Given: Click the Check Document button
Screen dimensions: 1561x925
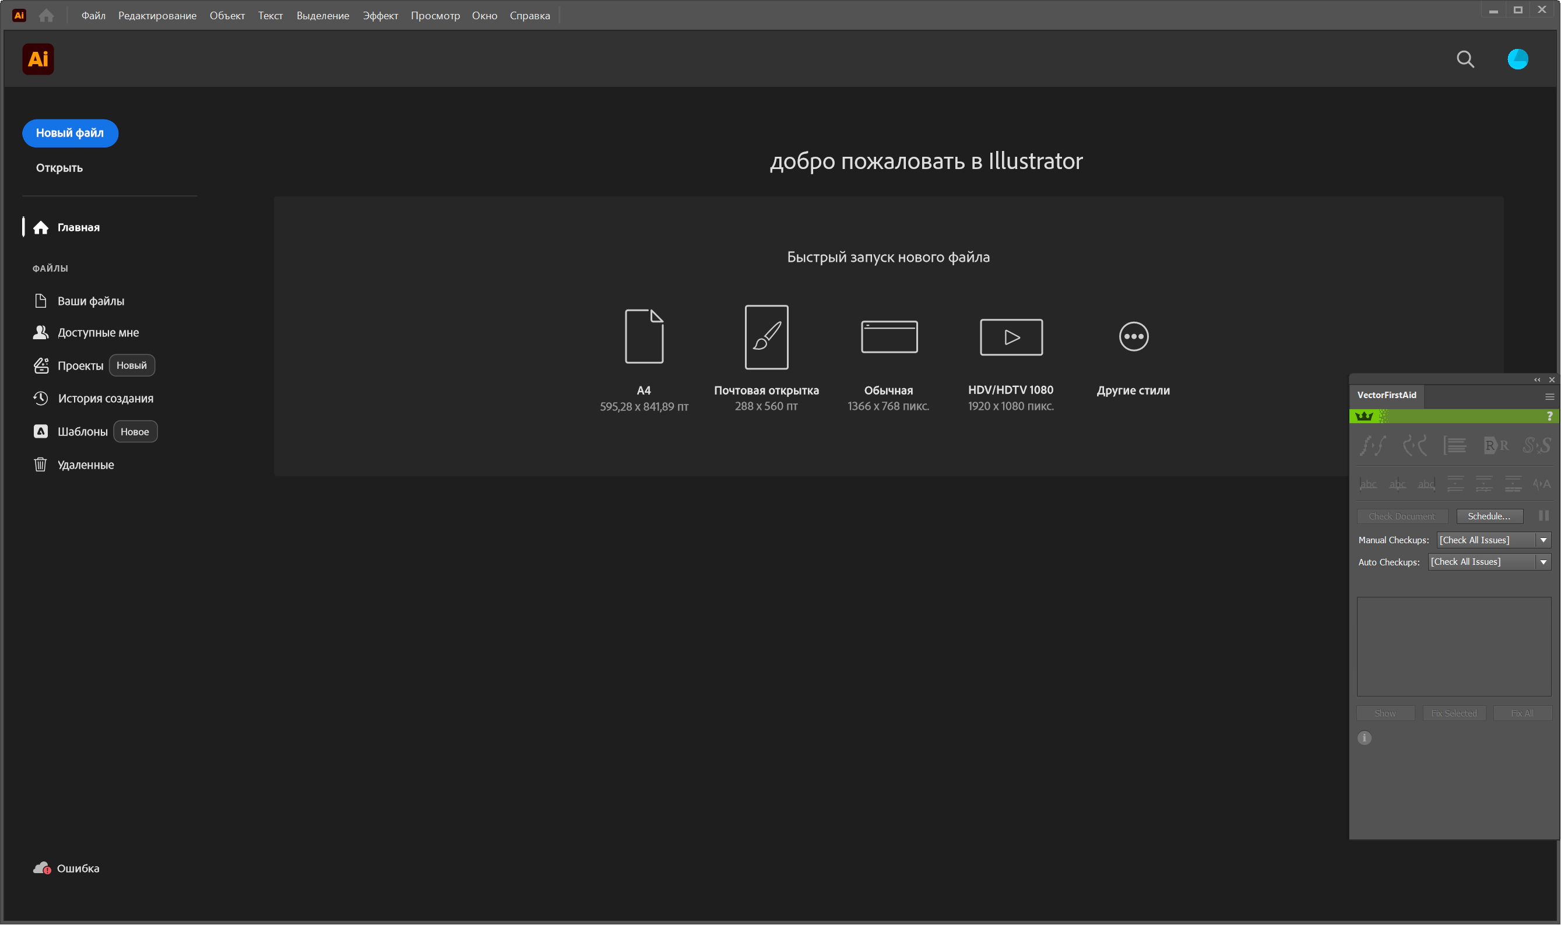Looking at the screenshot, I should (1401, 516).
